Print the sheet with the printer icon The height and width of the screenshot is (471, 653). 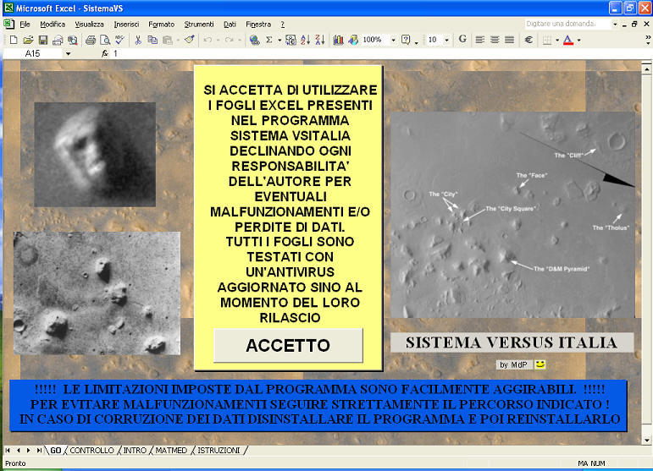pos(91,40)
